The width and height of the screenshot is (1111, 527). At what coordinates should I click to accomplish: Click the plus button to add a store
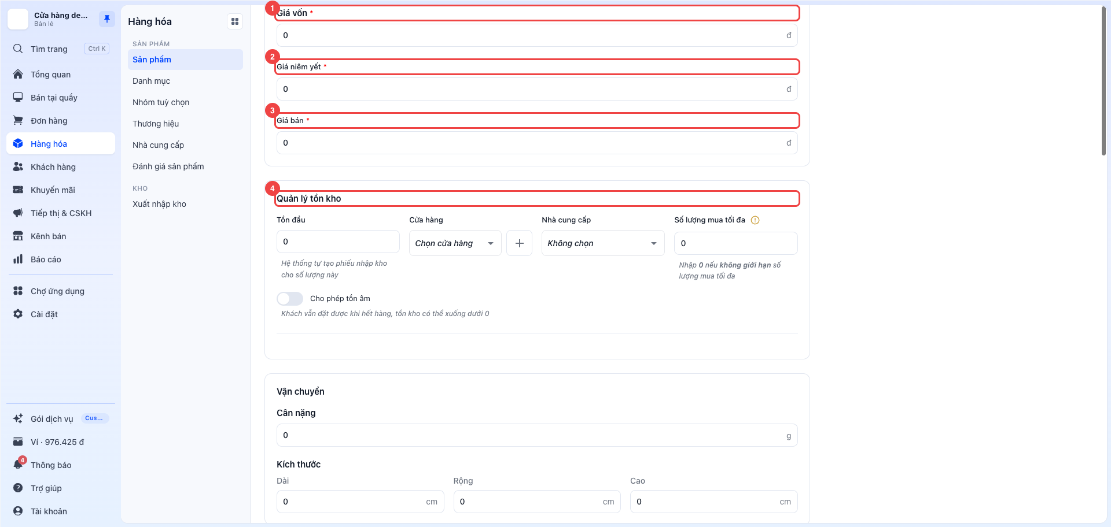pos(519,243)
